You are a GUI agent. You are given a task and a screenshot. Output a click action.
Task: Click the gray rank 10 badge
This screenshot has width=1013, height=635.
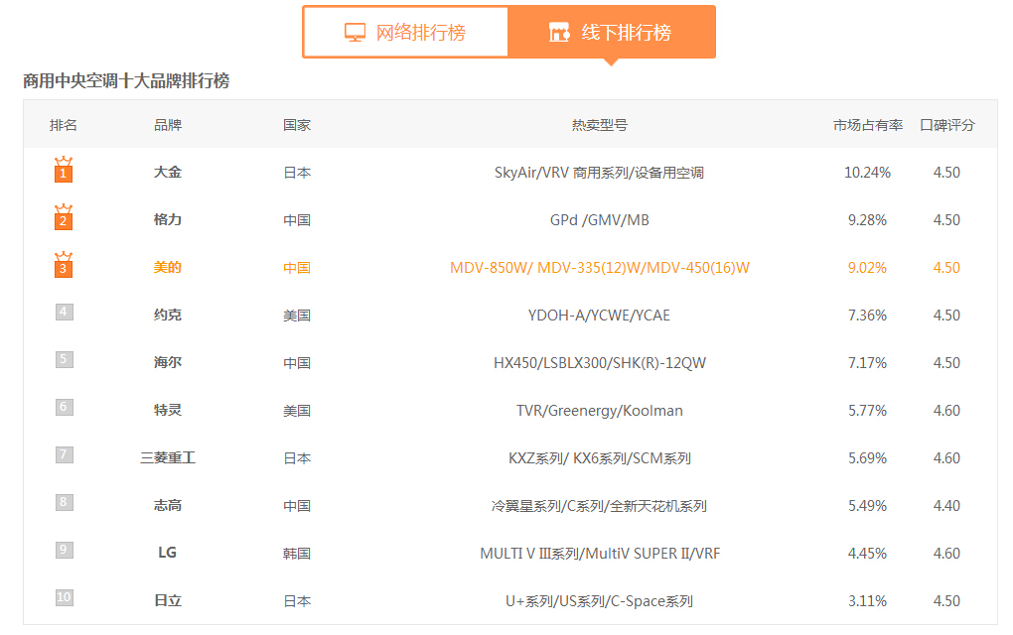[x=64, y=598]
